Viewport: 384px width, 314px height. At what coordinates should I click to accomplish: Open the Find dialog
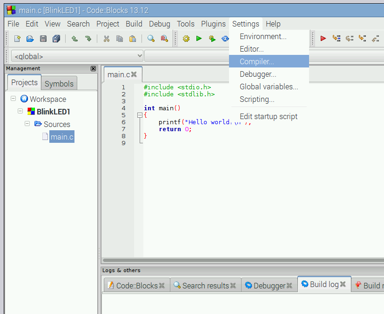[150, 39]
